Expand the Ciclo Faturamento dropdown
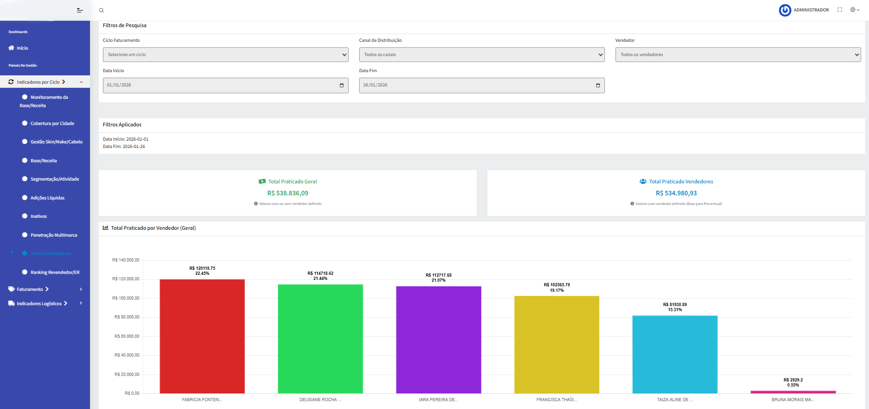 [226, 55]
